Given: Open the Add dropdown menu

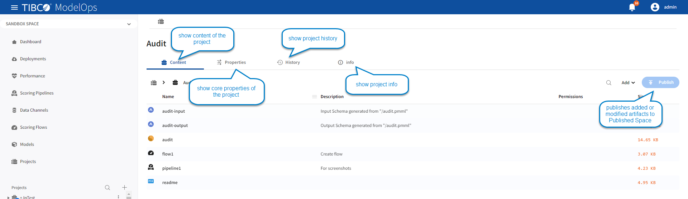Looking at the screenshot, I should click(628, 83).
